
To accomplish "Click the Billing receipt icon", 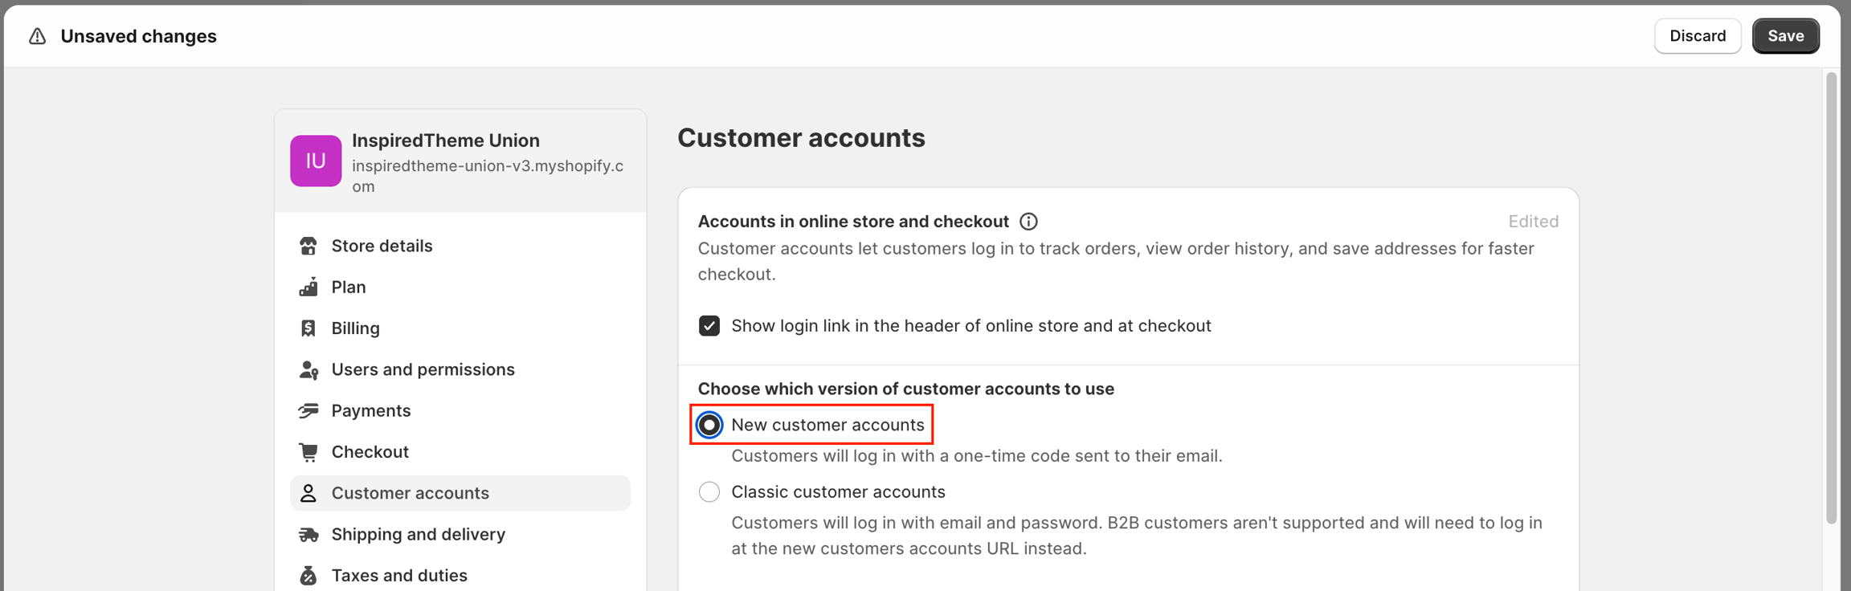I will click(x=308, y=328).
